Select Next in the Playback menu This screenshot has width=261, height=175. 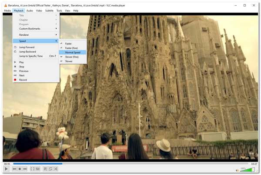coord(36,75)
